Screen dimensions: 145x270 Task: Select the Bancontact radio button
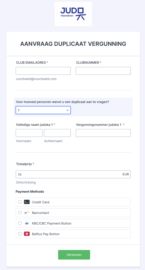[20, 213]
